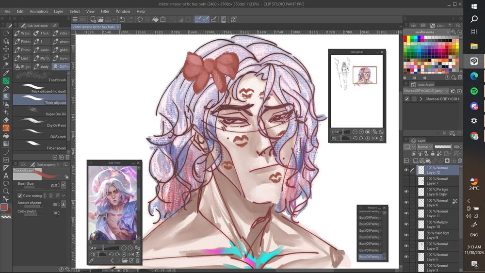This screenshot has width=485, height=273.
Task: Select the Move layer tool
Action: [6, 49]
